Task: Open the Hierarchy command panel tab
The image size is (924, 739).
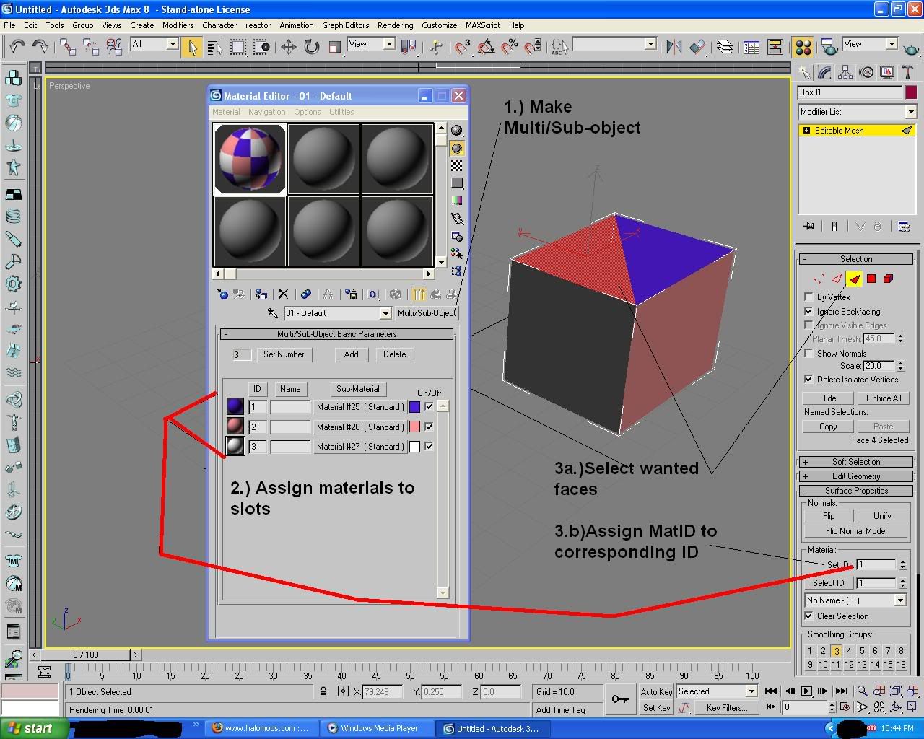Action: (845, 72)
